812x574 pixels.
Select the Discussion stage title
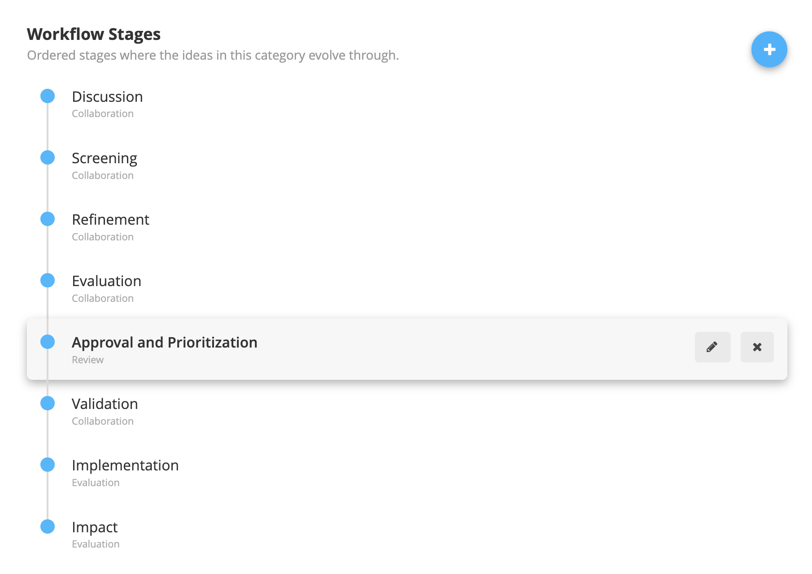coord(107,97)
